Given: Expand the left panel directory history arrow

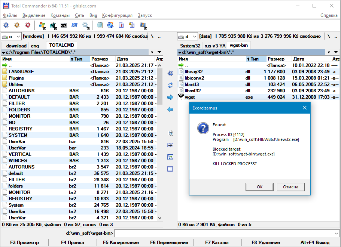Looking at the screenshot, I should pos(159,52).
